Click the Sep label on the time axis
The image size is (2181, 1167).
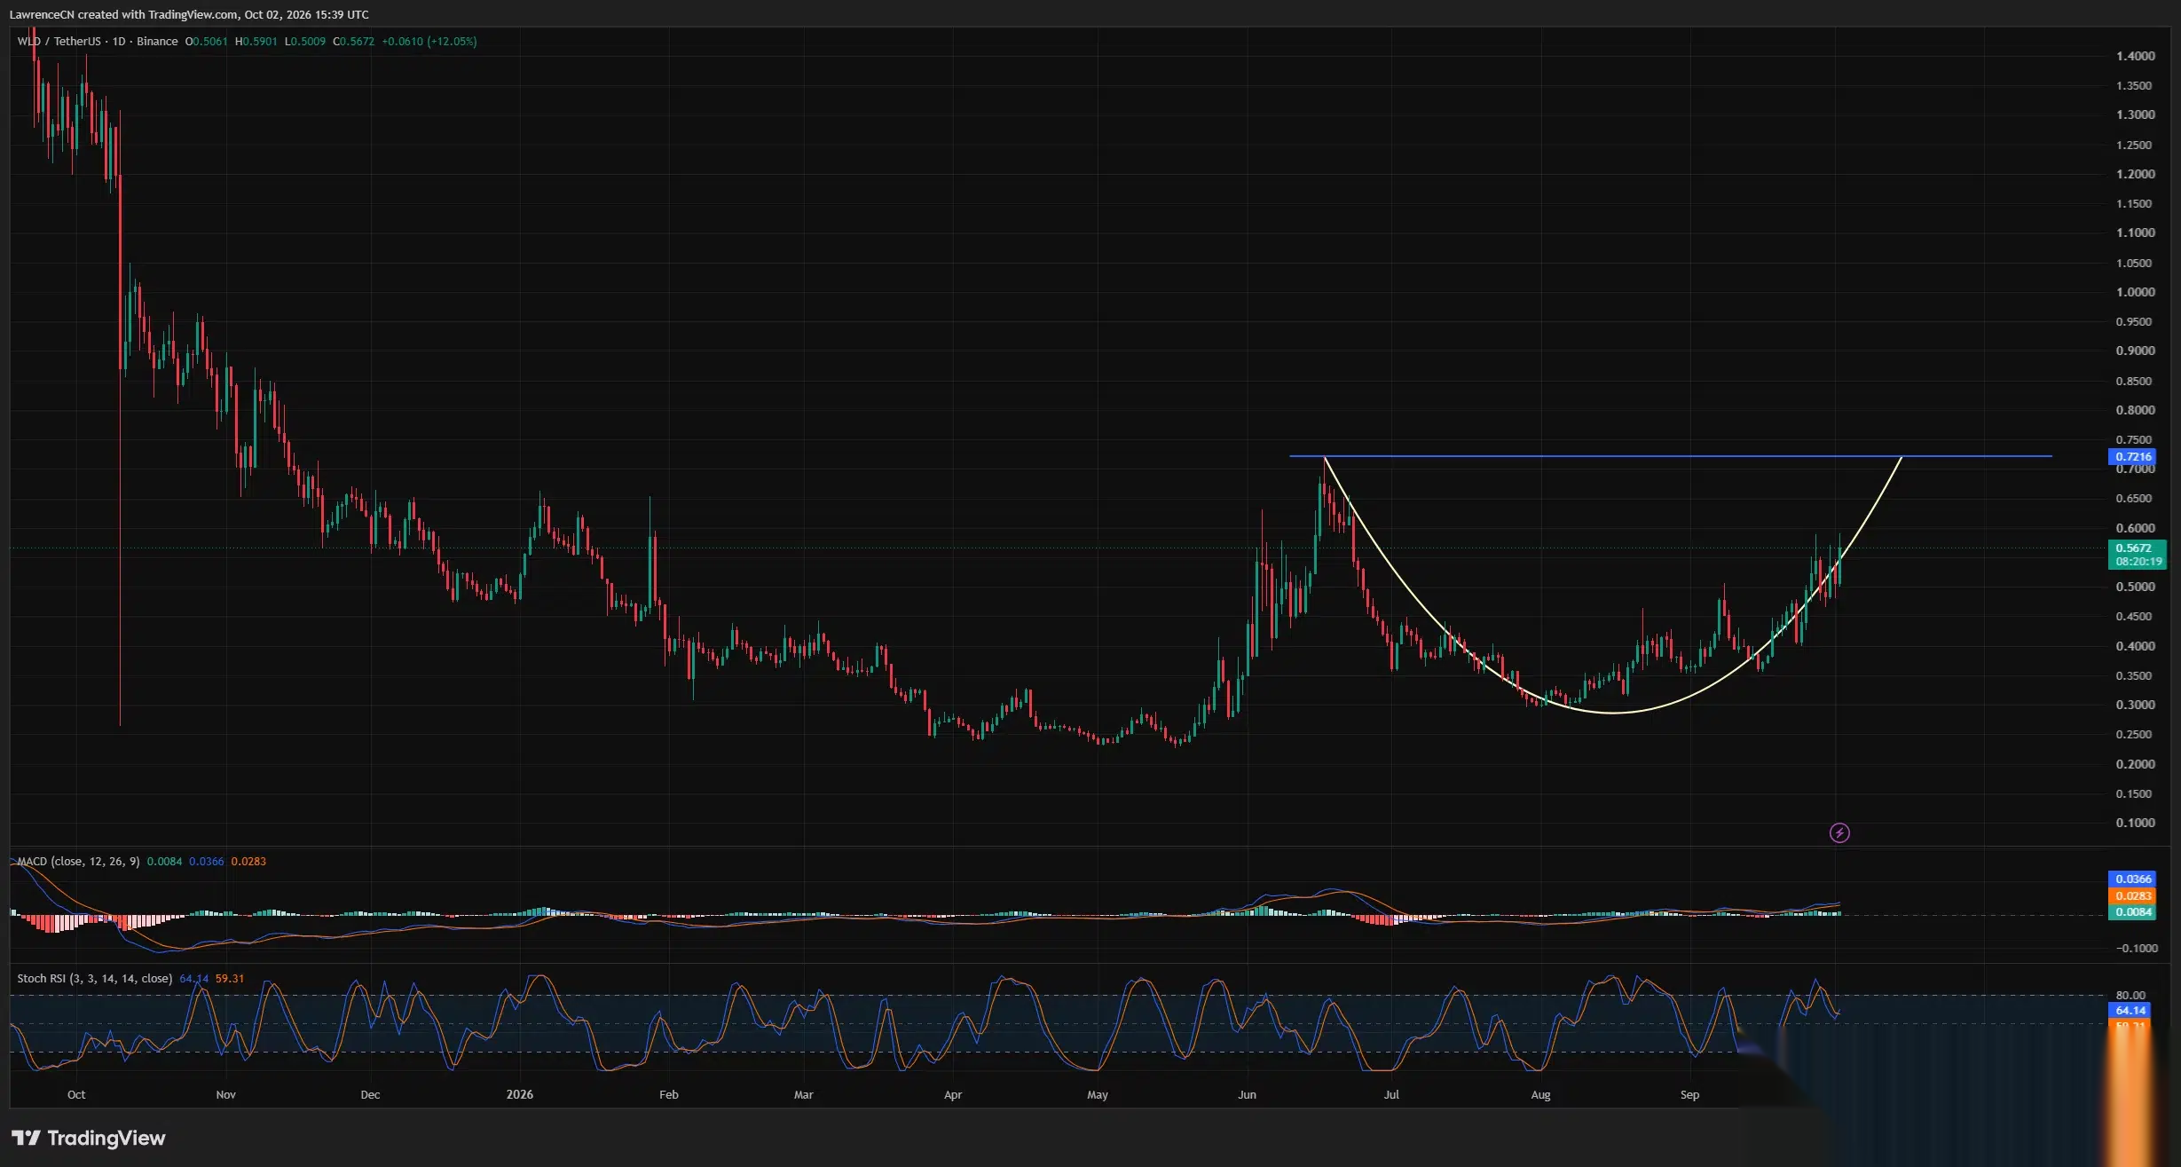pos(1689,1094)
